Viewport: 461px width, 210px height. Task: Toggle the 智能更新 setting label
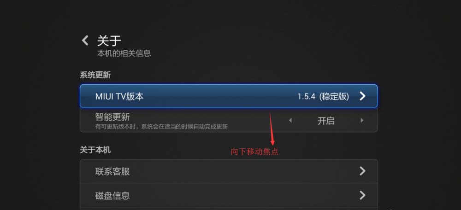coord(112,117)
